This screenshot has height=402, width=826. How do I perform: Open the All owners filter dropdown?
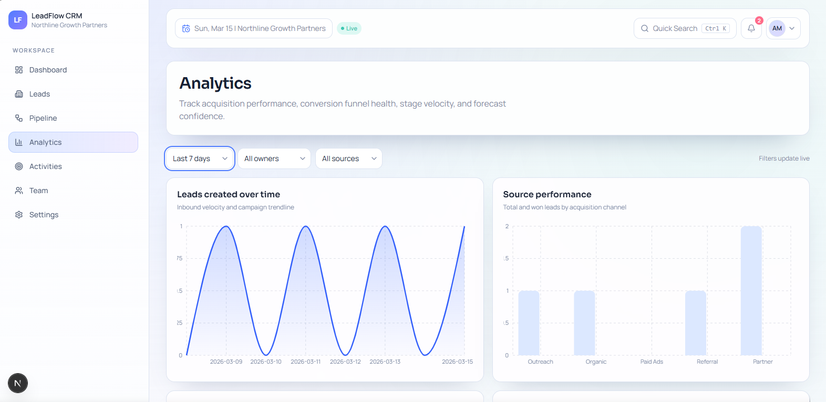pyautogui.click(x=274, y=158)
